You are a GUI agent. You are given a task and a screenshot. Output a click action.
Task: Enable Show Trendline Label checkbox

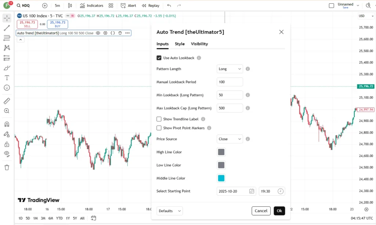coord(159,119)
